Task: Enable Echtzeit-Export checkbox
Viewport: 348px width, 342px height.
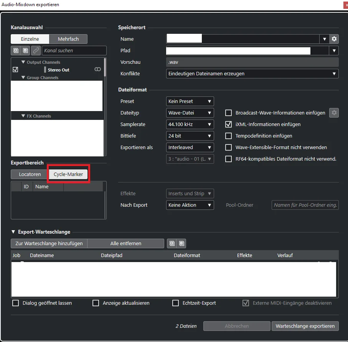Action: [x=176, y=303]
